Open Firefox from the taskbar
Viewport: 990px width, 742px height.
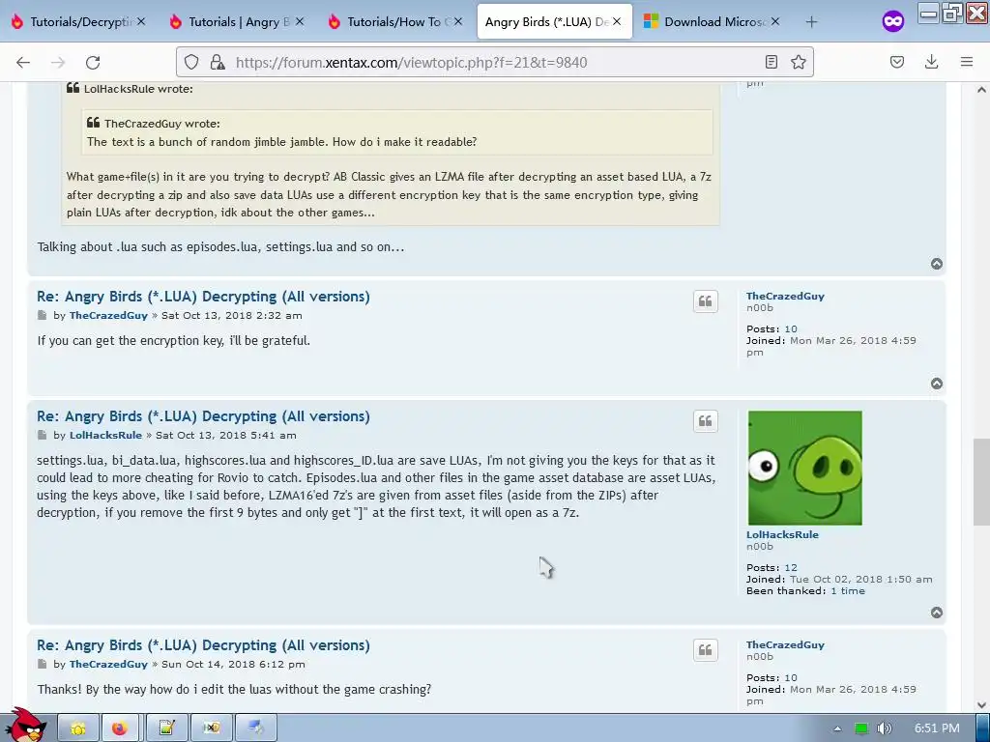[119, 728]
